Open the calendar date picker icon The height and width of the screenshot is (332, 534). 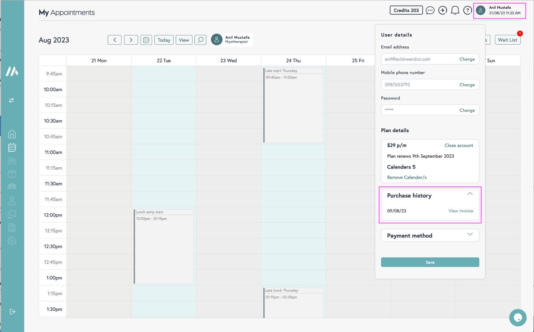click(x=146, y=40)
